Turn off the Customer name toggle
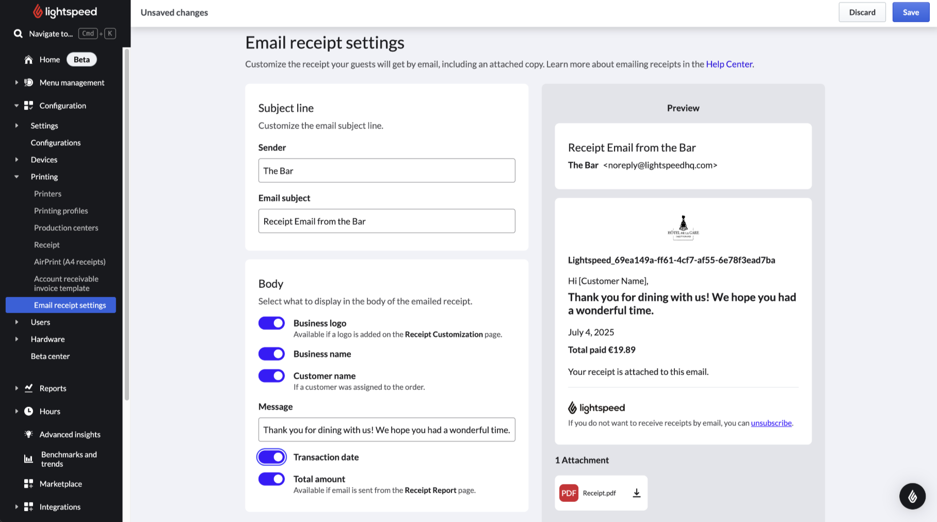 click(x=271, y=376)
